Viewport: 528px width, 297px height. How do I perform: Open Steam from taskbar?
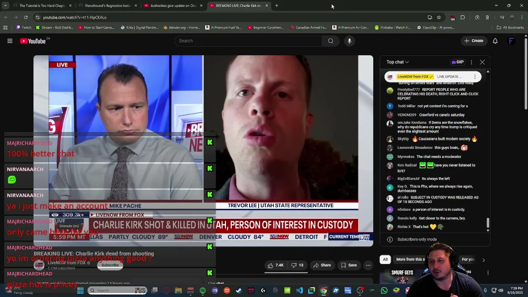pos(239,291)
